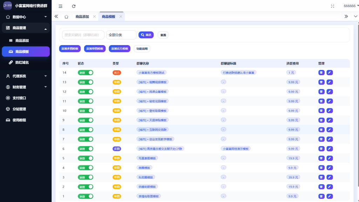Disable the status switch for template 11
This screenshot has width=359, height=202.
(x=86, y=101)
